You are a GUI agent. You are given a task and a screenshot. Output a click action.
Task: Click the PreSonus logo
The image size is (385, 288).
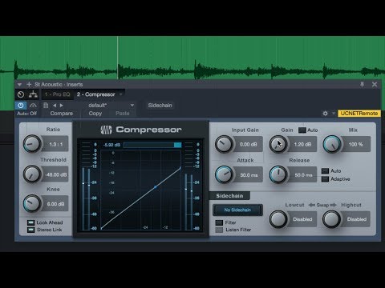(x=106, y=130)
